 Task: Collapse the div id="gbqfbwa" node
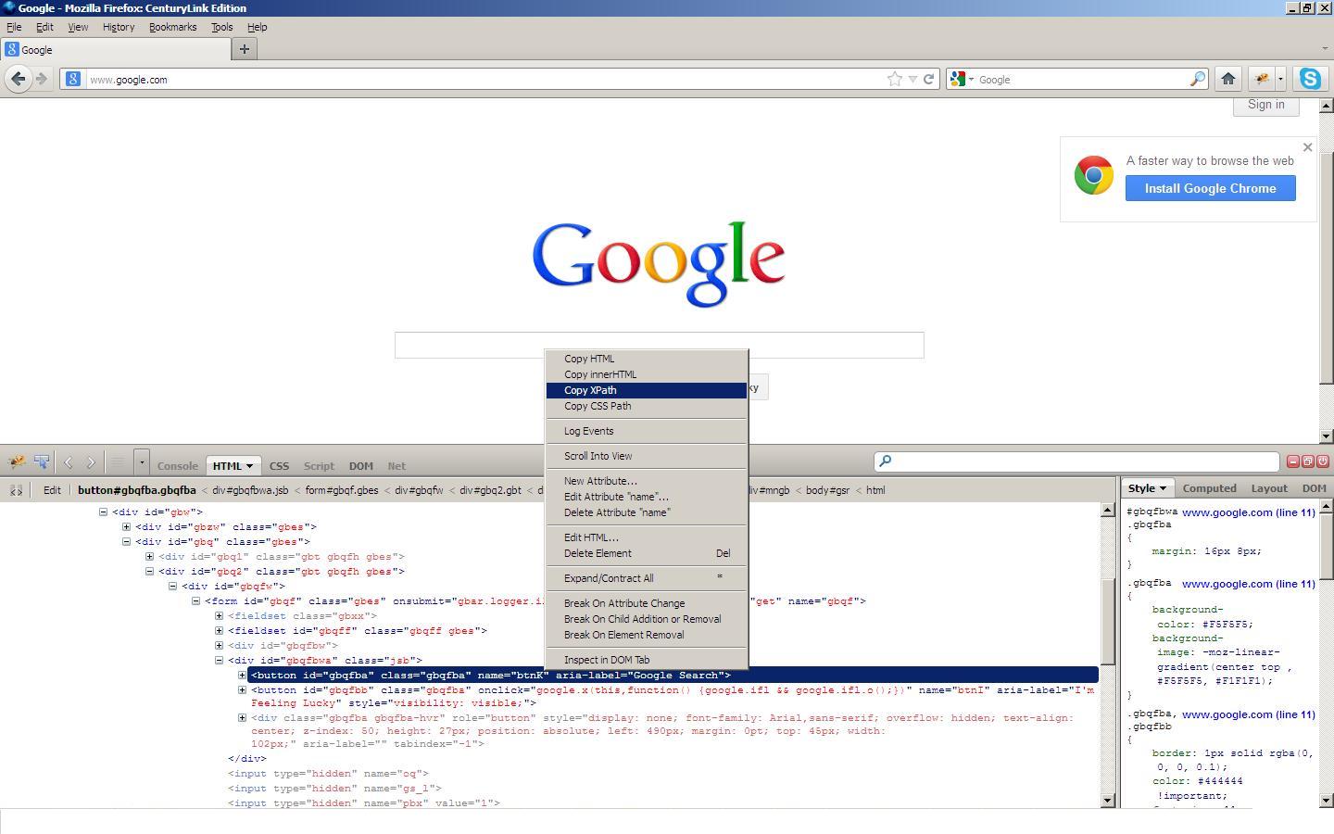pyautogui.click(x=220, y=660)
